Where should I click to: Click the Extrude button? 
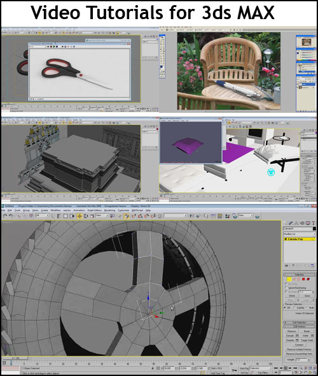click(290, 336)
